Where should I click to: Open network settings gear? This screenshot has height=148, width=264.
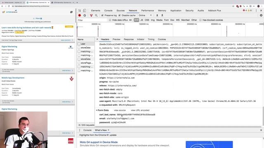[x=261, y=15]
